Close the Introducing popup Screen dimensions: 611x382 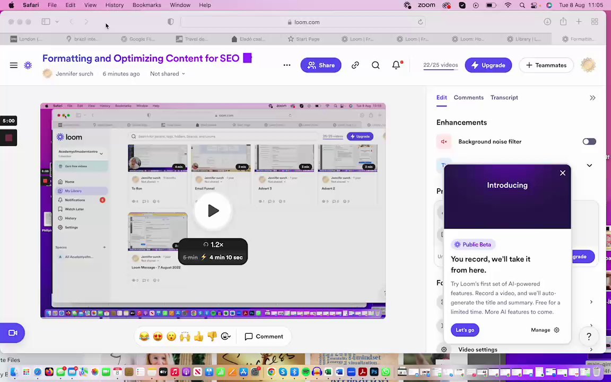pos(562,173)
